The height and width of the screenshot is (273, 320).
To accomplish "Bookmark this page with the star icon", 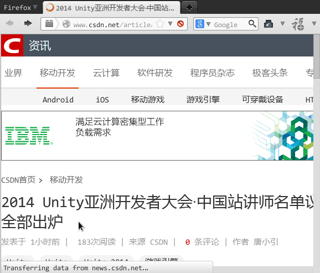I will tap(160, 24).
